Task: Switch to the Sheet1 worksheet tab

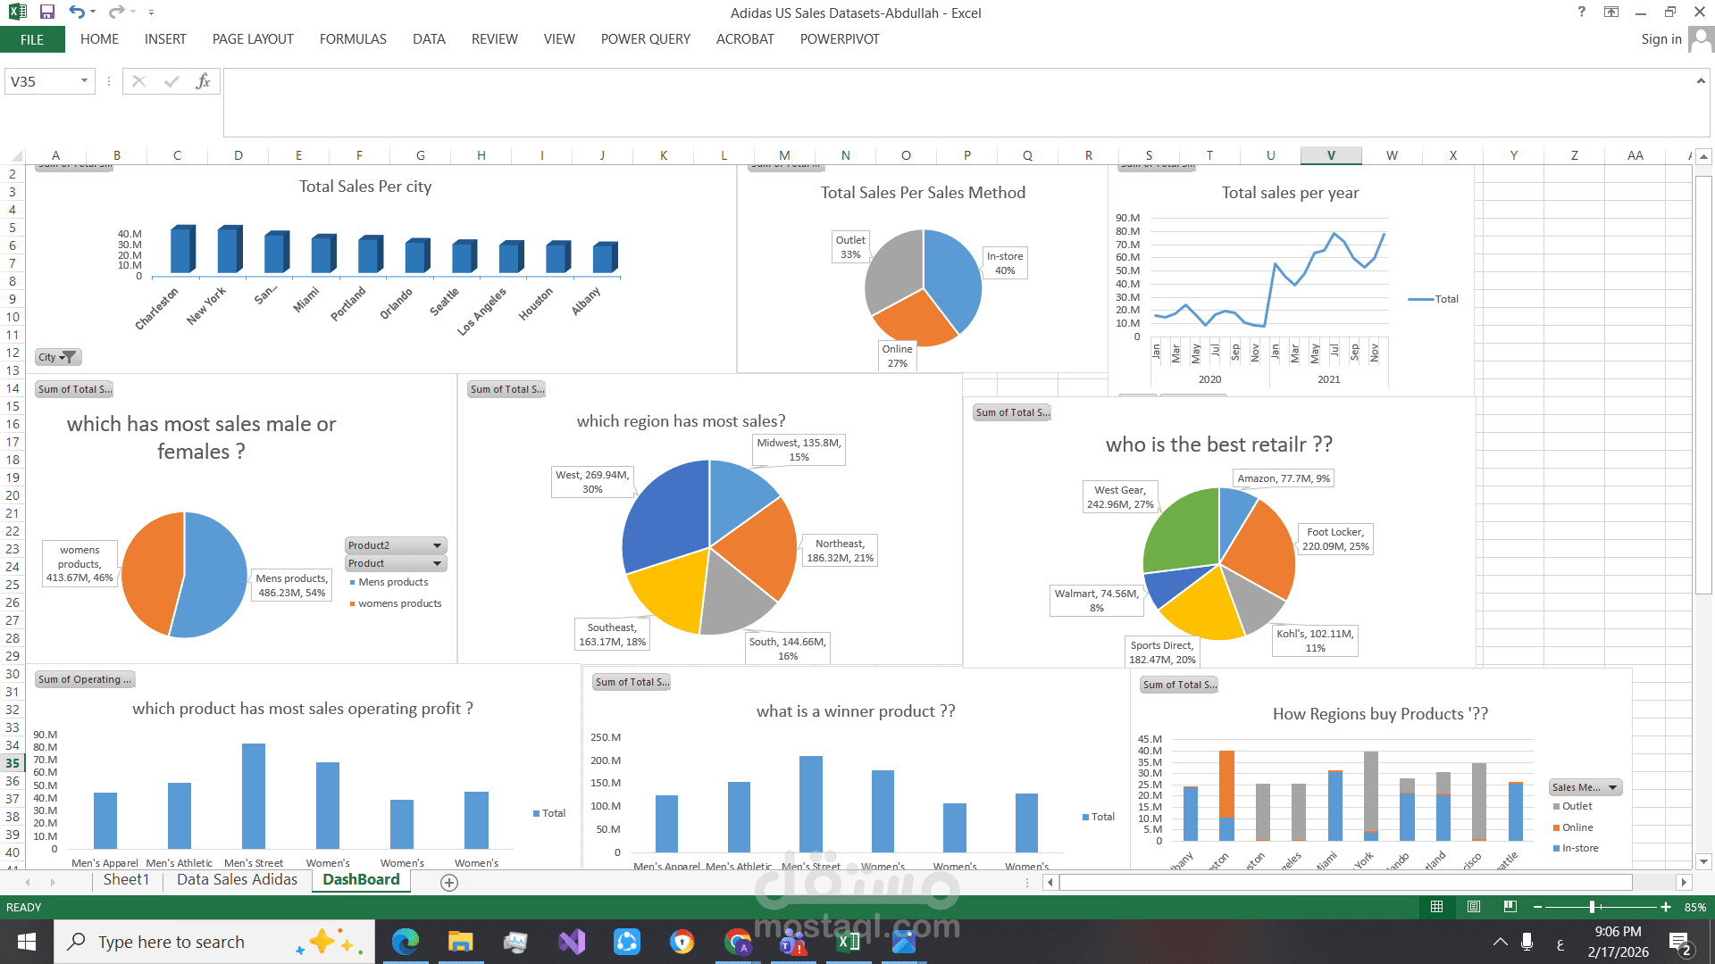Action: tap(126, 880)
